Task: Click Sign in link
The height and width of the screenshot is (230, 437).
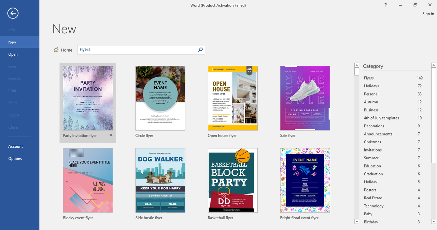Action: tap(428, 14)
